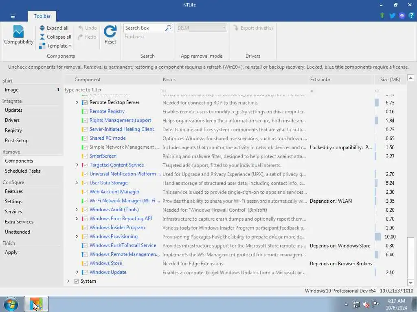Select the Server-Initiated Healing Client row
The width and height of the screenshot is (417, 312).
tap(235, 130)
